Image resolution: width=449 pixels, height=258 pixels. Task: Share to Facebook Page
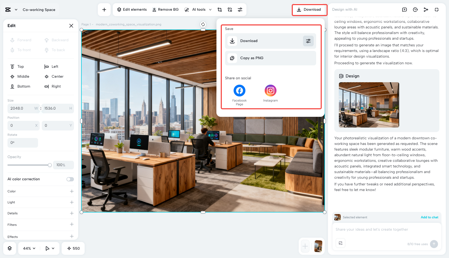[240, 95]
